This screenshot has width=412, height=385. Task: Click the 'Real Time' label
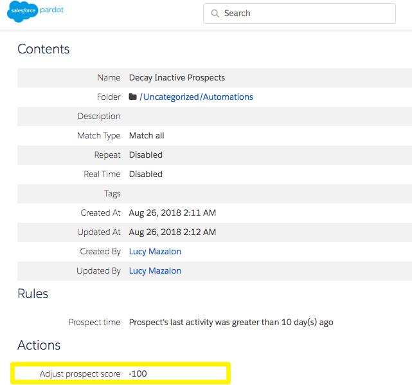pos(102,174)
